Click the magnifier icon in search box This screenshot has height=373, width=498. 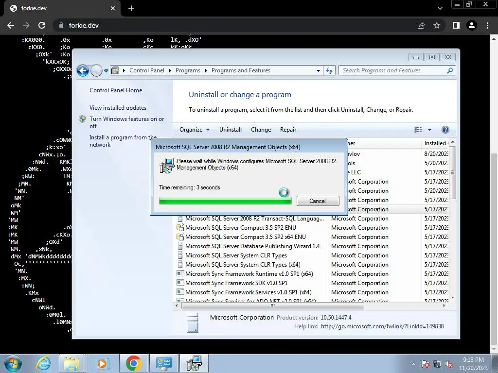[x=450, y=70]
